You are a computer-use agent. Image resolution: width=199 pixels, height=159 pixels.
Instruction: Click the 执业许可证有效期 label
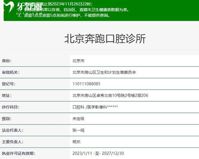point(18,153)
